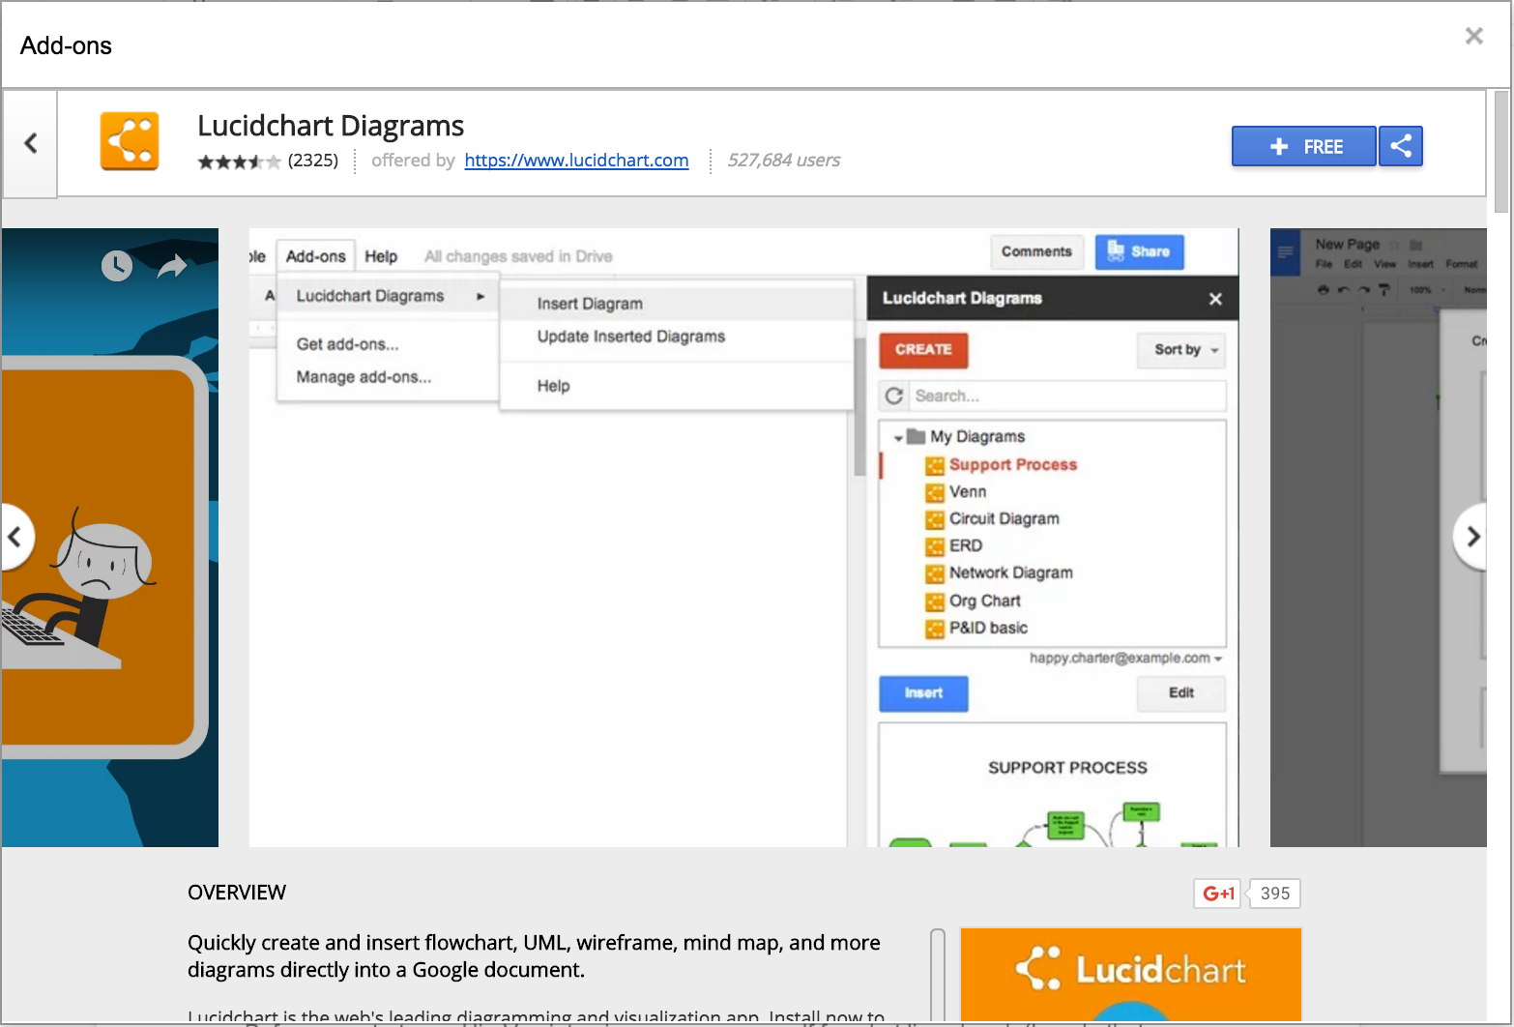1514x1027 pixels.
Task: Click the Venn diagram file icon
Action: click(x=935, y=492)
